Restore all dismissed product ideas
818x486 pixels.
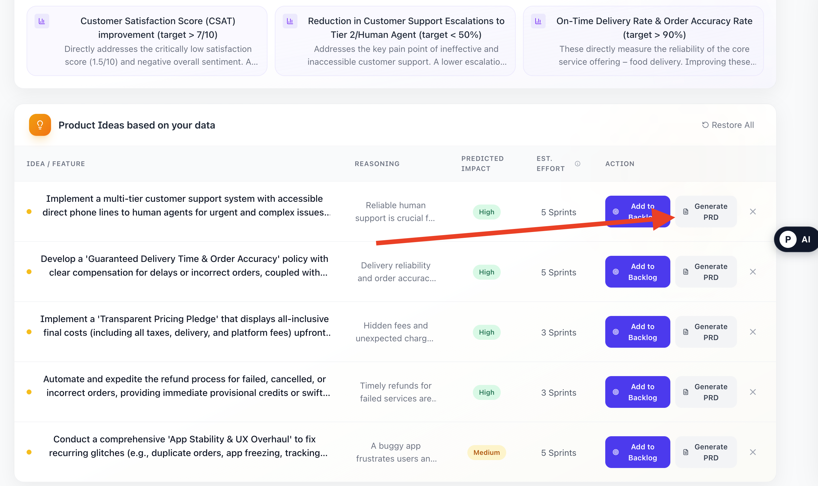click(x=728, y=125)
